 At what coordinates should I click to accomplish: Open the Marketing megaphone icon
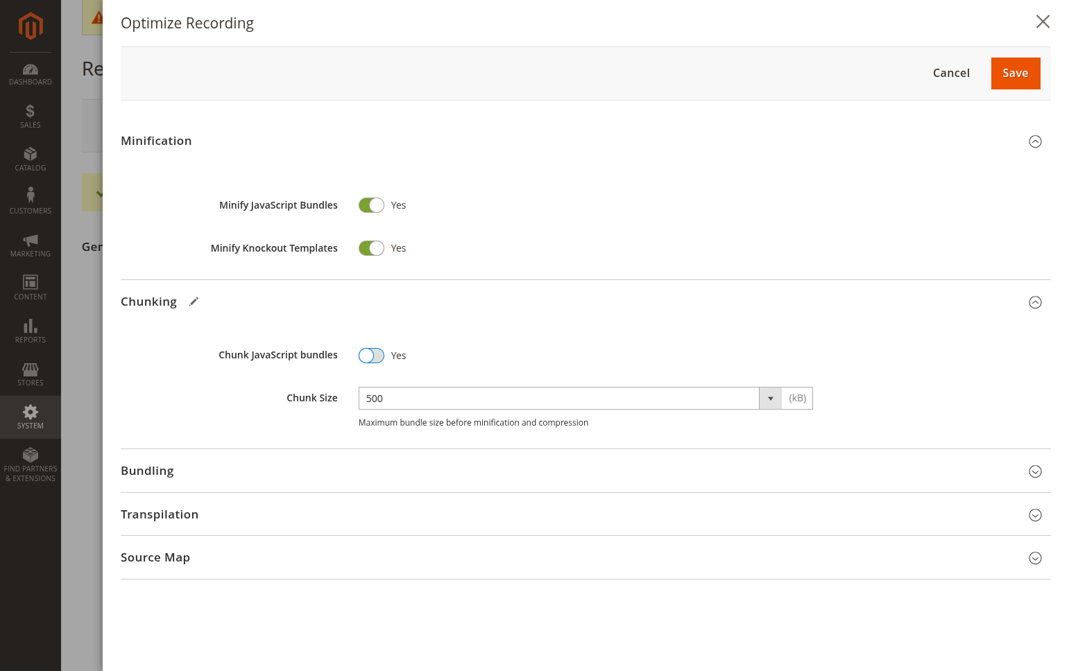(x=31, y=240)
